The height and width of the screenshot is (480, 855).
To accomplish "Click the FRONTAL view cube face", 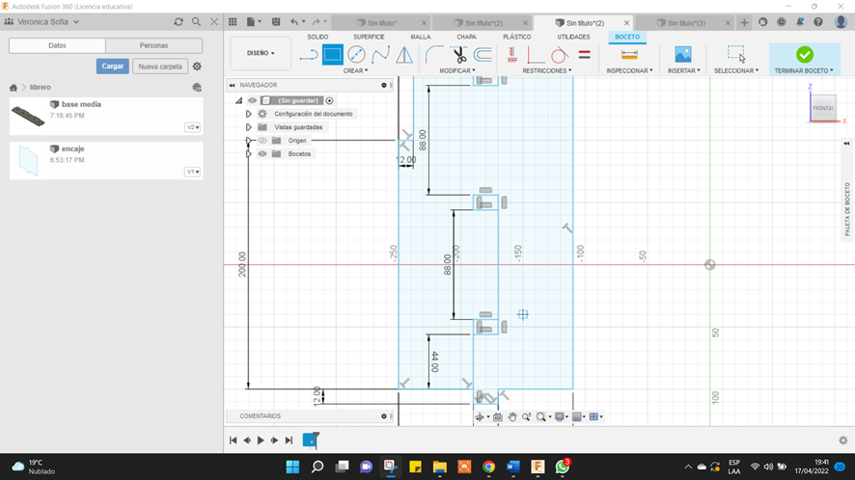I will 823,108.
